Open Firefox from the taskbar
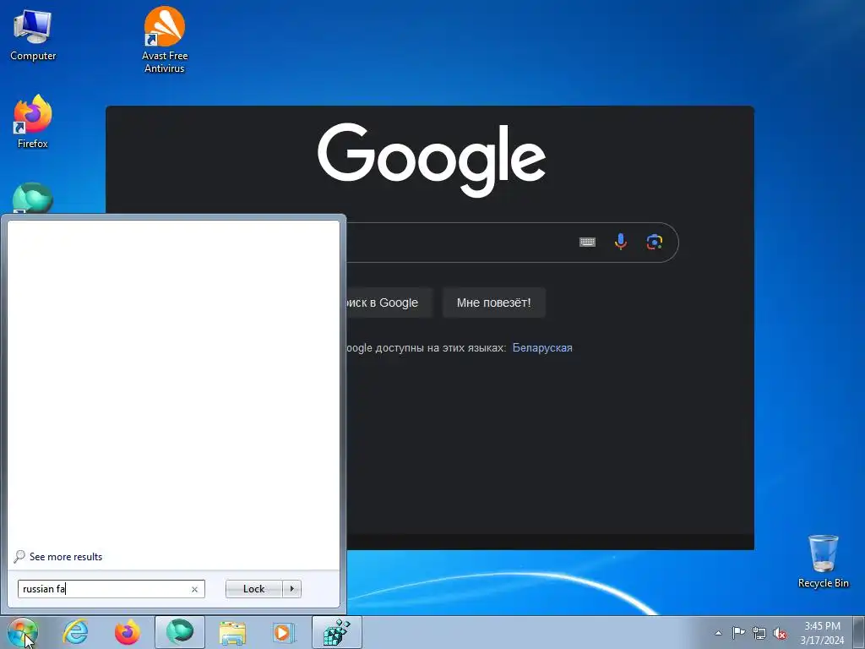The width and height of the screenshot is (865, 649). (x=127, y=632)
